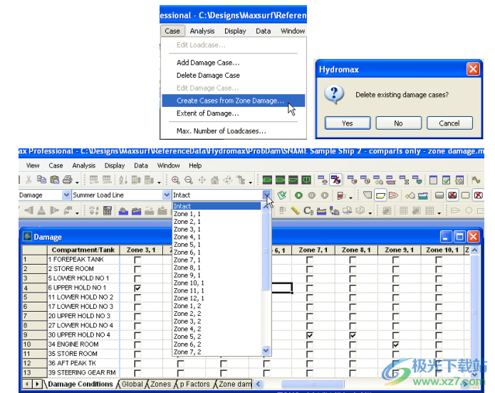
Task: Check Zone 10, 1 for 2 STORE ROOM
Action: click(x=439, y=270)
